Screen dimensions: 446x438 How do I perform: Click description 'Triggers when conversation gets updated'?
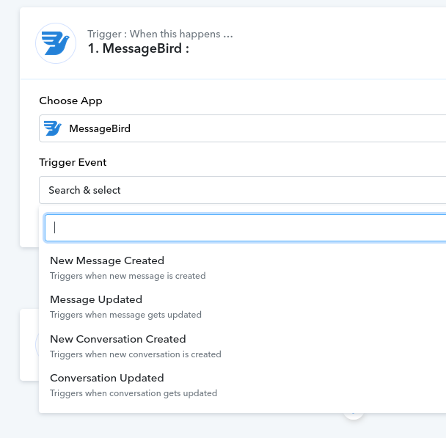pos(134,393)
